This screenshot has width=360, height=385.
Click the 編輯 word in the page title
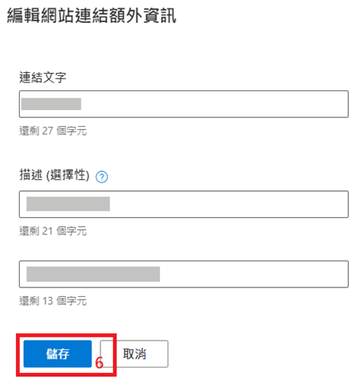tap(24, 15)
